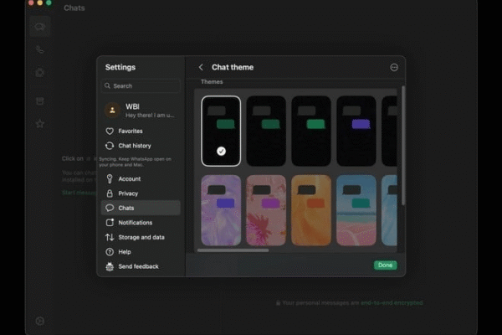Click the Search field in Settings

(x=141, y=86)
